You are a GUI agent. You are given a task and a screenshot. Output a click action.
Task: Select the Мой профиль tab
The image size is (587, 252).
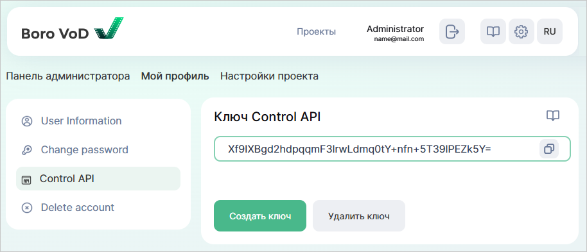pyautogui.click(x=175, y=76)
